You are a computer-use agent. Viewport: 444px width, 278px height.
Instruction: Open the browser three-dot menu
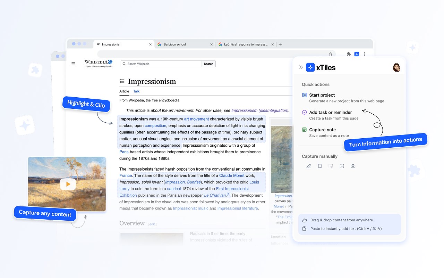pos(364,54)
